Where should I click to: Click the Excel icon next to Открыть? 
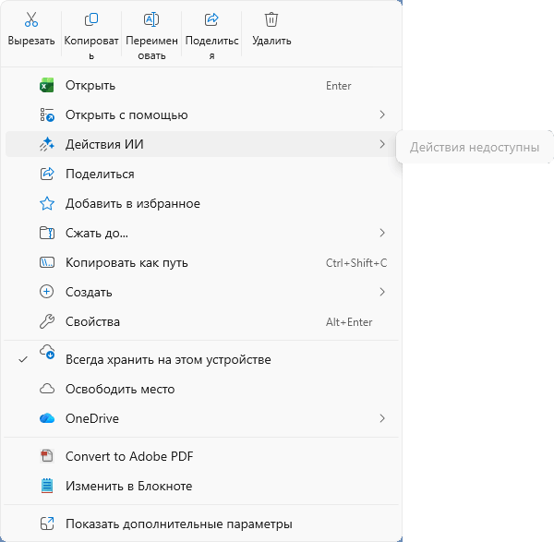(47, 85)
